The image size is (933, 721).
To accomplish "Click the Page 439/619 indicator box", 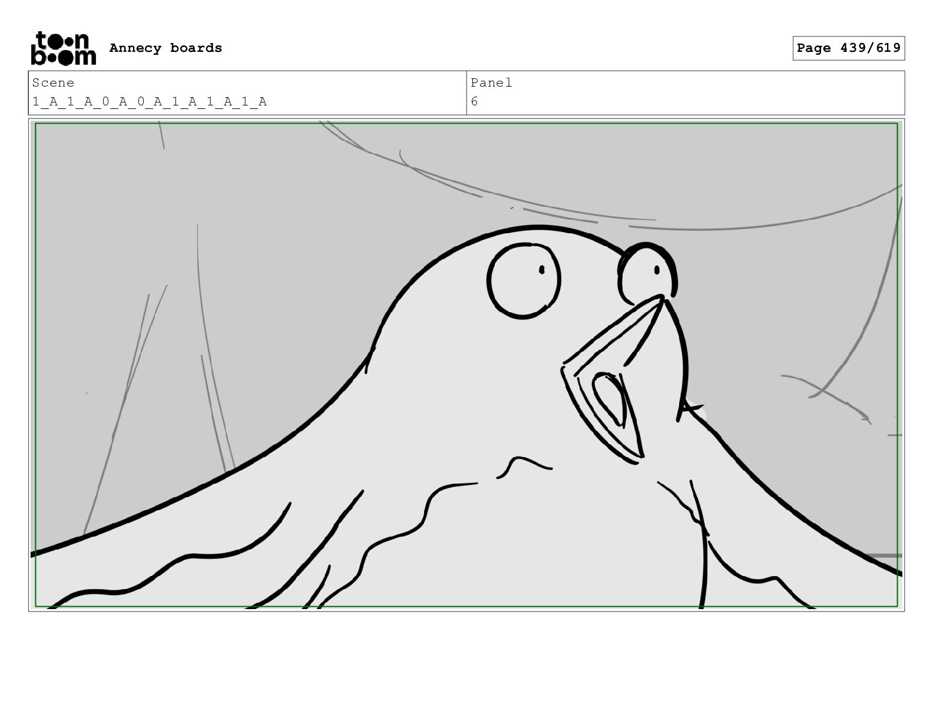I will coord(848,48).
